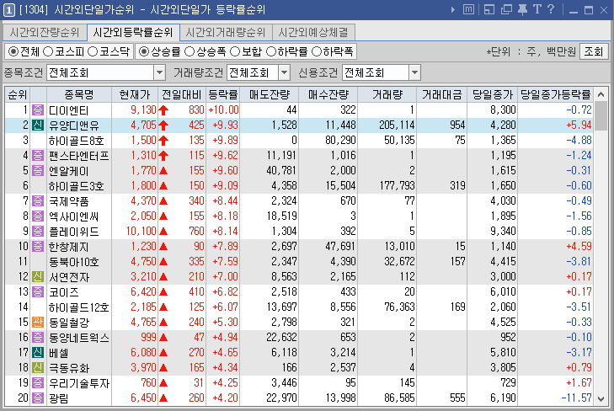Screen dimensions: 614x411
Task: Click the vertical scrollbar thumb
Action: (601, 116)
